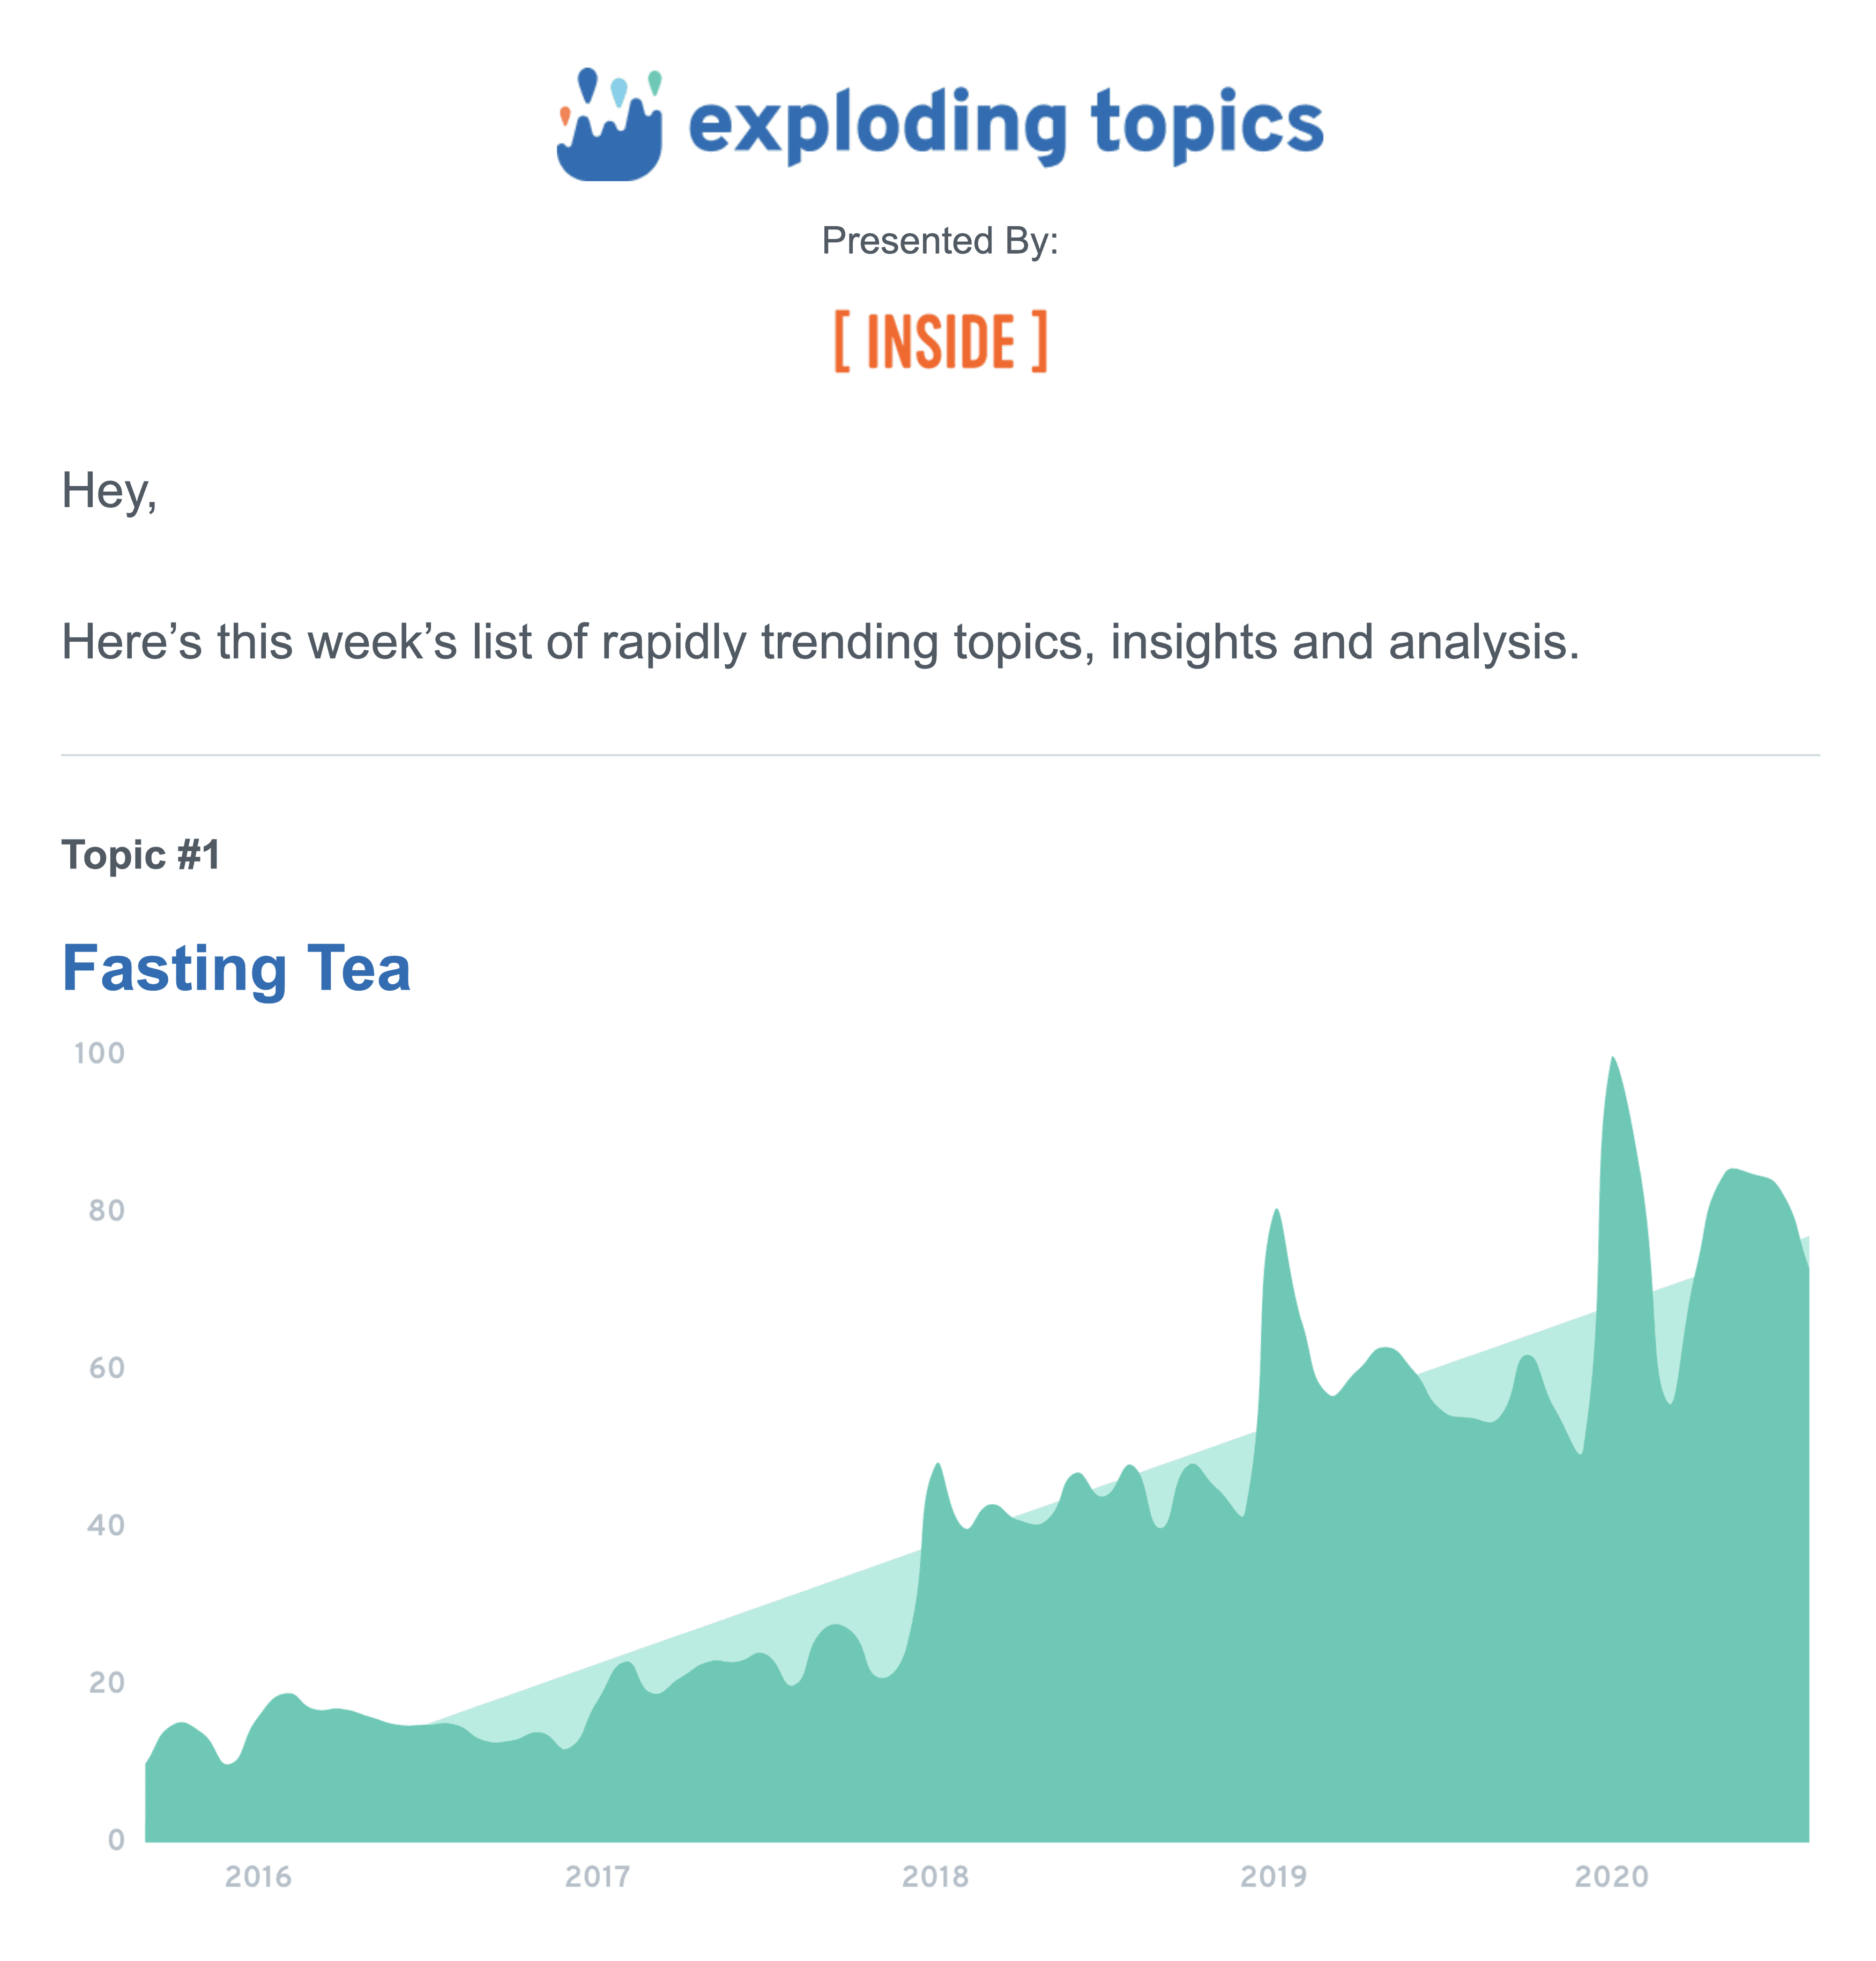1876x1961 pixels.
Task: Click the 60 value on y-axis
Action: 107,1368
